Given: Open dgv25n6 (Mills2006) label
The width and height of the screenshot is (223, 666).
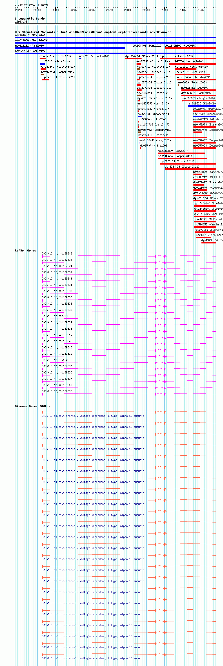Looking at the screenshot, I should click(x=154, y=146).
